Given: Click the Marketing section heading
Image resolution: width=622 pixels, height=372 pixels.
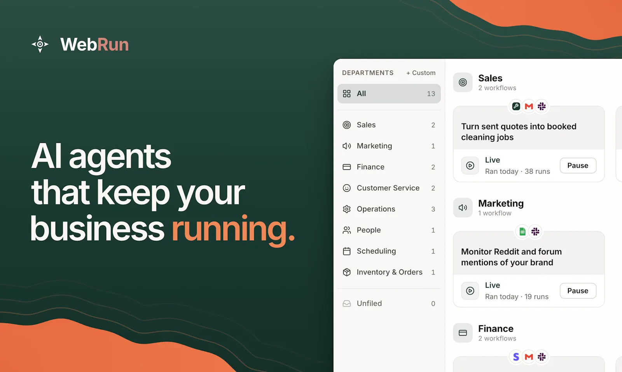Looking at the screenshot, I should tap(501, 203).
